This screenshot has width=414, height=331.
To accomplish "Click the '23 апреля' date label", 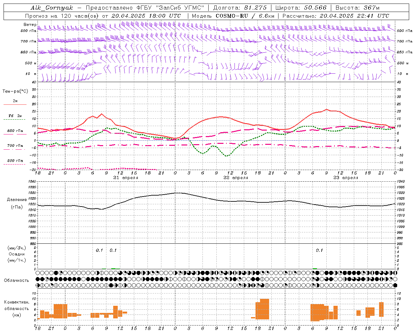I will [346, 178].
